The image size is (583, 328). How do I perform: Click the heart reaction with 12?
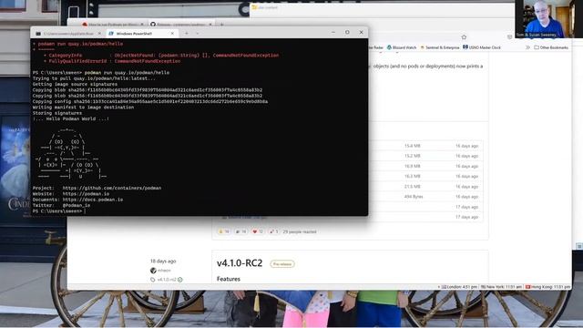tap(258, 231)
